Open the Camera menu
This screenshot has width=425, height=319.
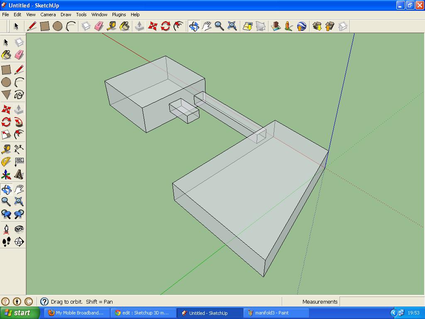click(x=48, y=15)
